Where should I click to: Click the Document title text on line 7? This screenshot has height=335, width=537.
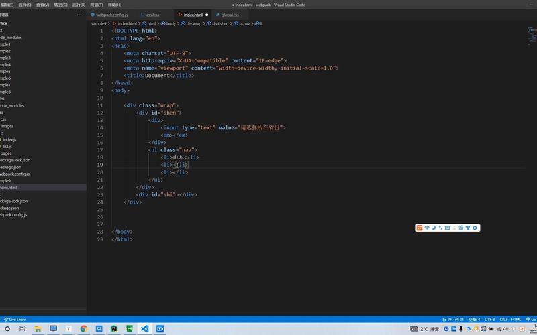pos(157,76)
